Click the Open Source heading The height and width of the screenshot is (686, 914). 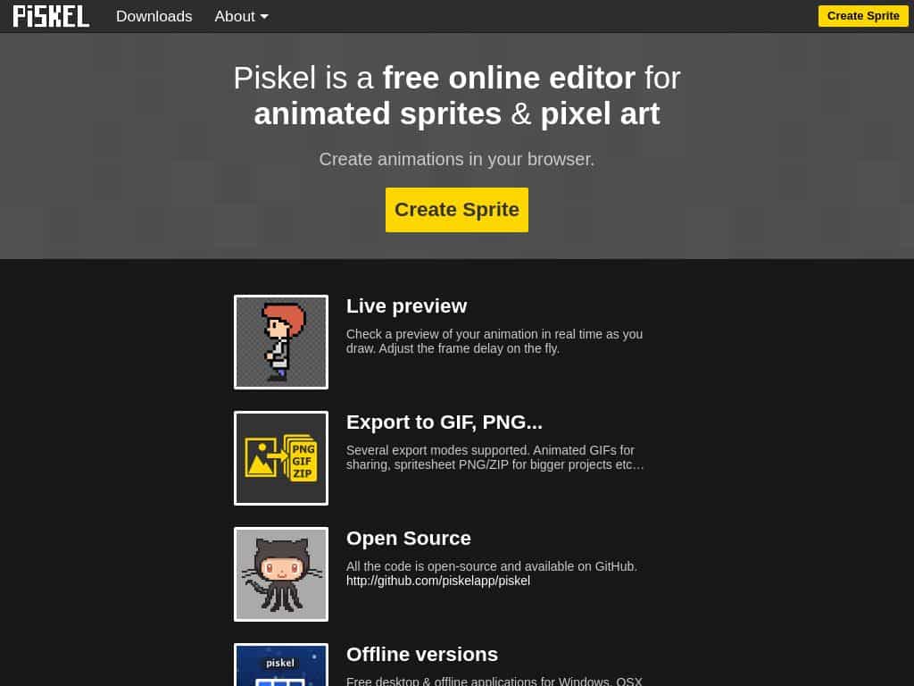pyautogui.click(x=409, y=539)
